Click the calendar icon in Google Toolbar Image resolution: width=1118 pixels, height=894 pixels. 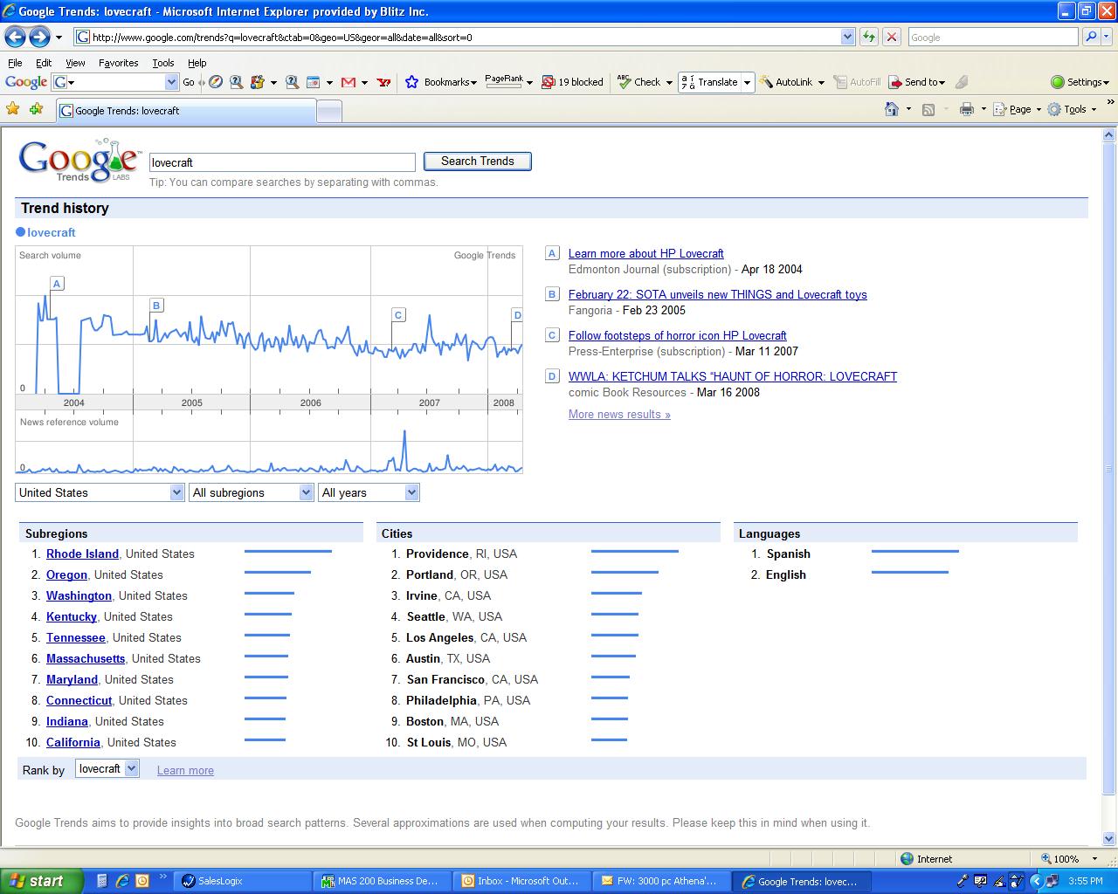click(313, 82)
